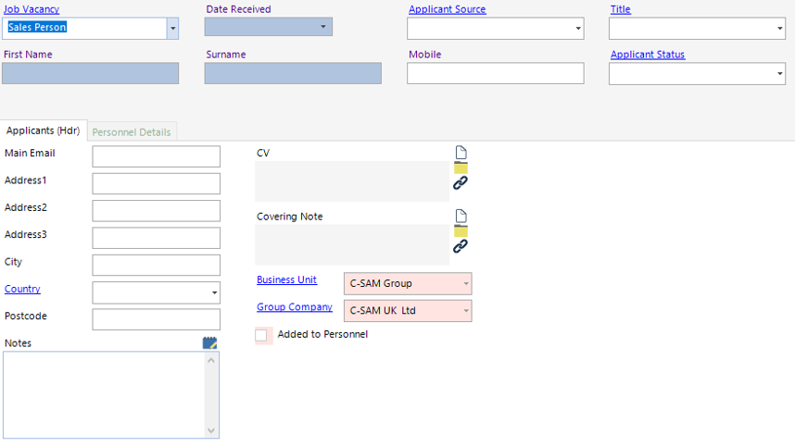The image size is (795, 447).
Task: Open the Applicant Source dropdown
Action: [578, 29]
